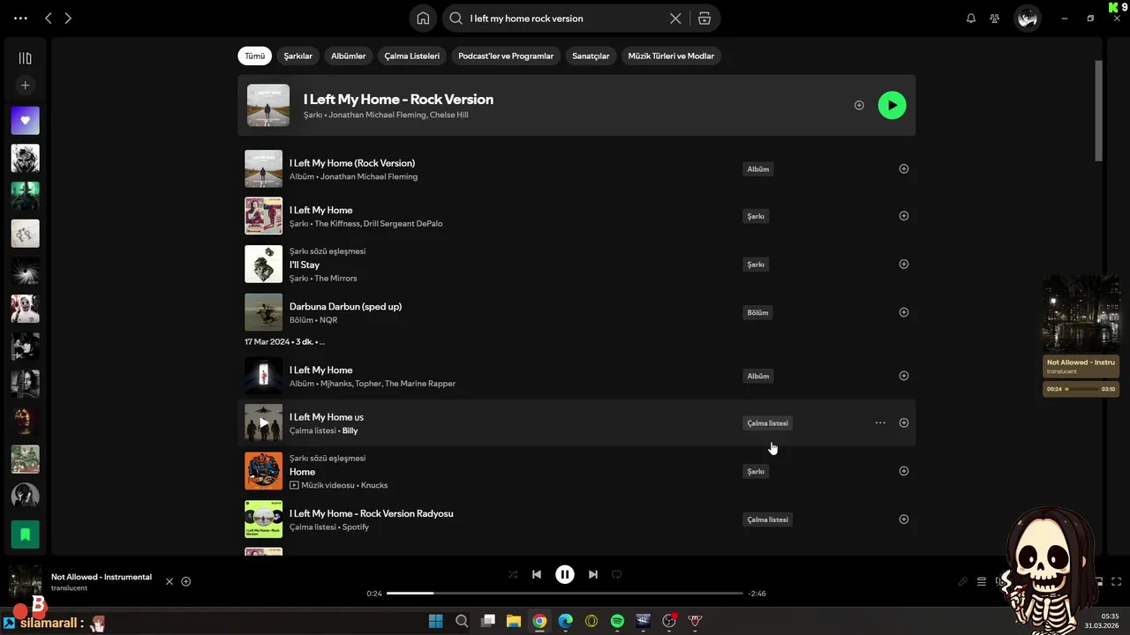The image size is (1130, 635).
Task: Go back with the left arrow
Action: pos(49,18)
